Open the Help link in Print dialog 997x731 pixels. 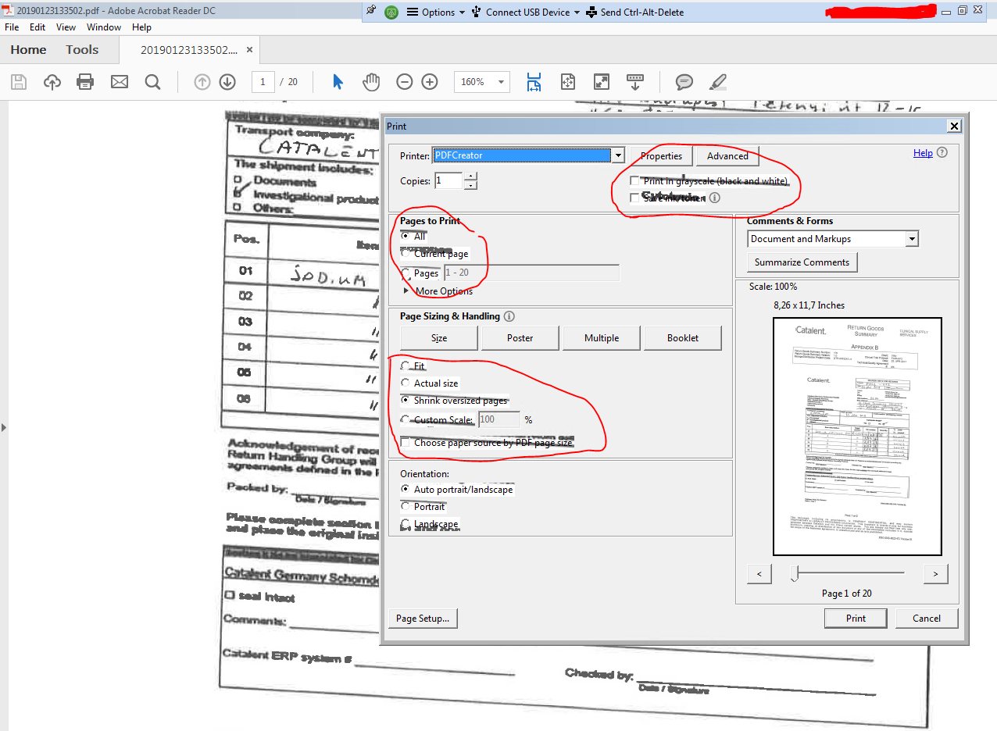[x=923, y=153]
